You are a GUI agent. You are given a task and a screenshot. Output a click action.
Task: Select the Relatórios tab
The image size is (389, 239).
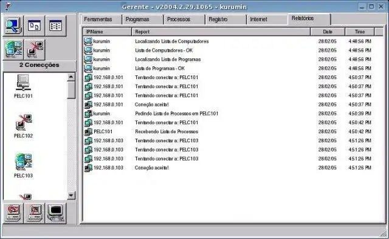309,19
